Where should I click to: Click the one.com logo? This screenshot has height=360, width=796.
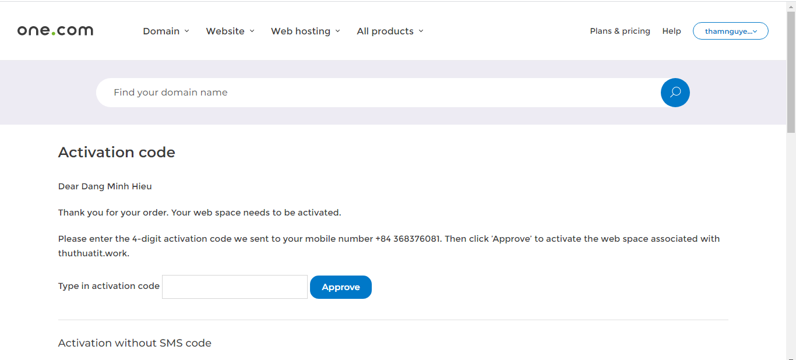(55, 31)
